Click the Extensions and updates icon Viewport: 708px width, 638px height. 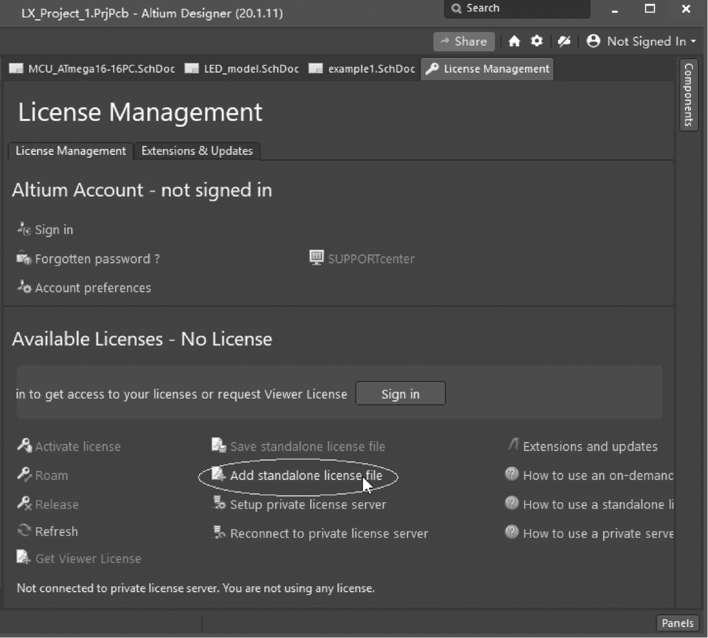click(513, 446)
